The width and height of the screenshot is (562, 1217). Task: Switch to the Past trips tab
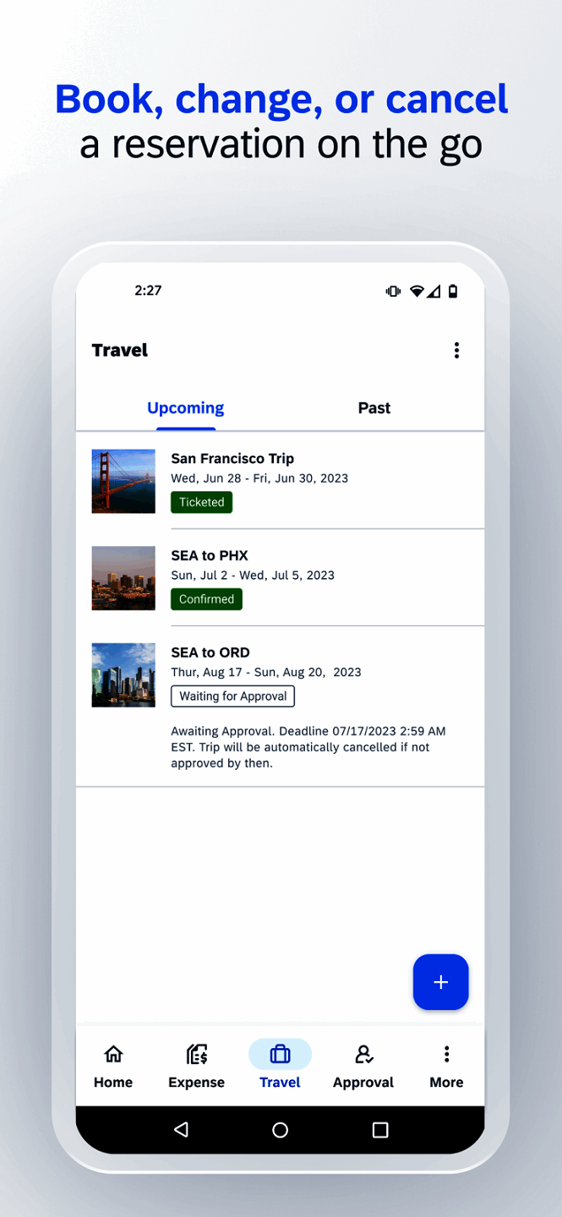coord(374,408)
